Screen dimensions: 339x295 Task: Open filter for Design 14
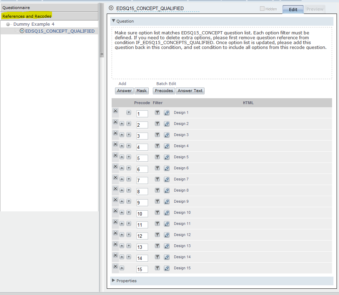[157, 257]
